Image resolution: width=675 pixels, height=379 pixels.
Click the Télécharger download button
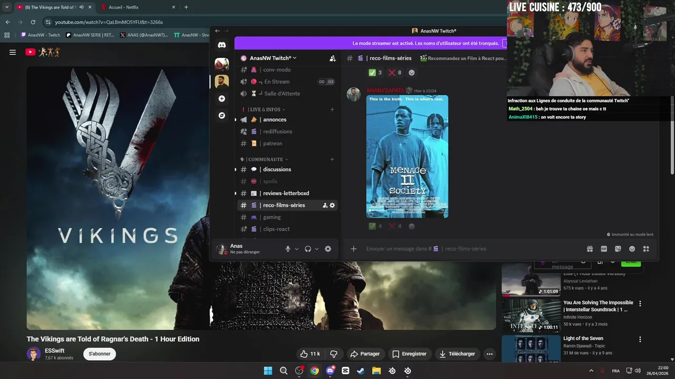pyautogui.click(x=457, y=354)
